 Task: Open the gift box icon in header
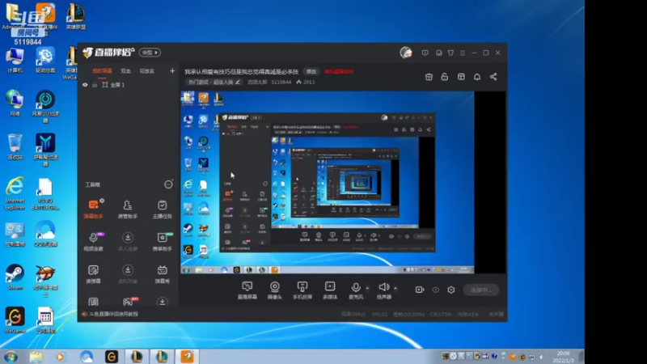(x=429, y=77)
